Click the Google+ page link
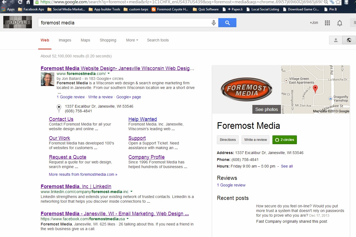Screen dimensions: 356x237 [x=129, y=97]
